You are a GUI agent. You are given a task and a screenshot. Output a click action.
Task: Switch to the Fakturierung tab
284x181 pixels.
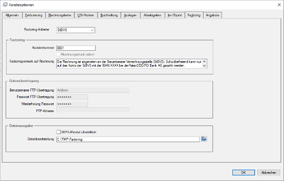point(34,15)
